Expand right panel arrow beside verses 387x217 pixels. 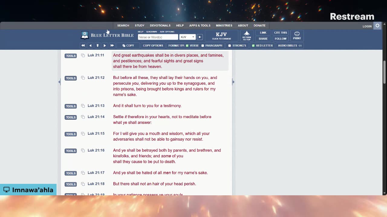(233, 82)
